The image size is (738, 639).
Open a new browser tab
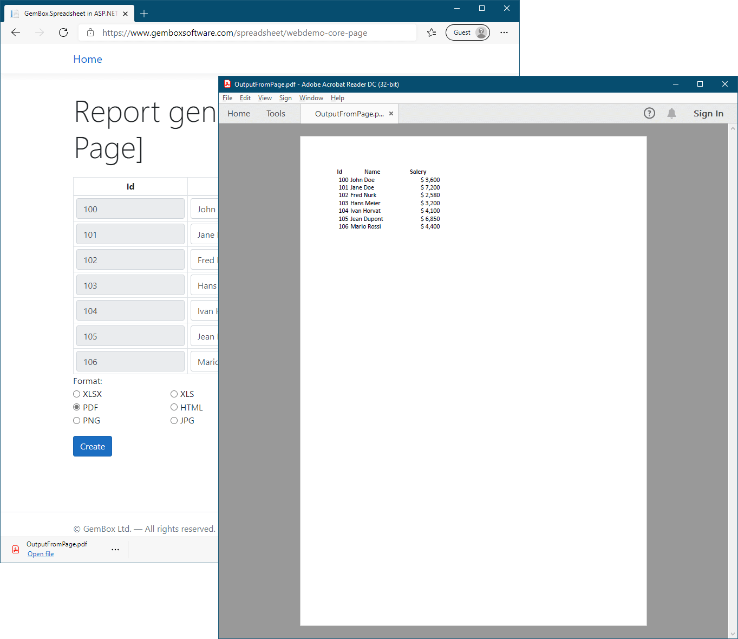[x=144, y=14]
